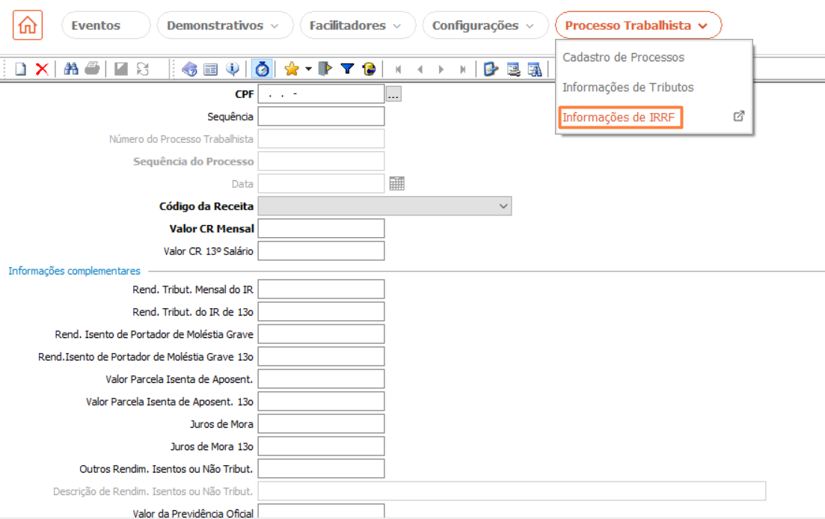Click the Sequência do Processo field
The width and height of the screenshot is (825, 519).
coord(321,162)
